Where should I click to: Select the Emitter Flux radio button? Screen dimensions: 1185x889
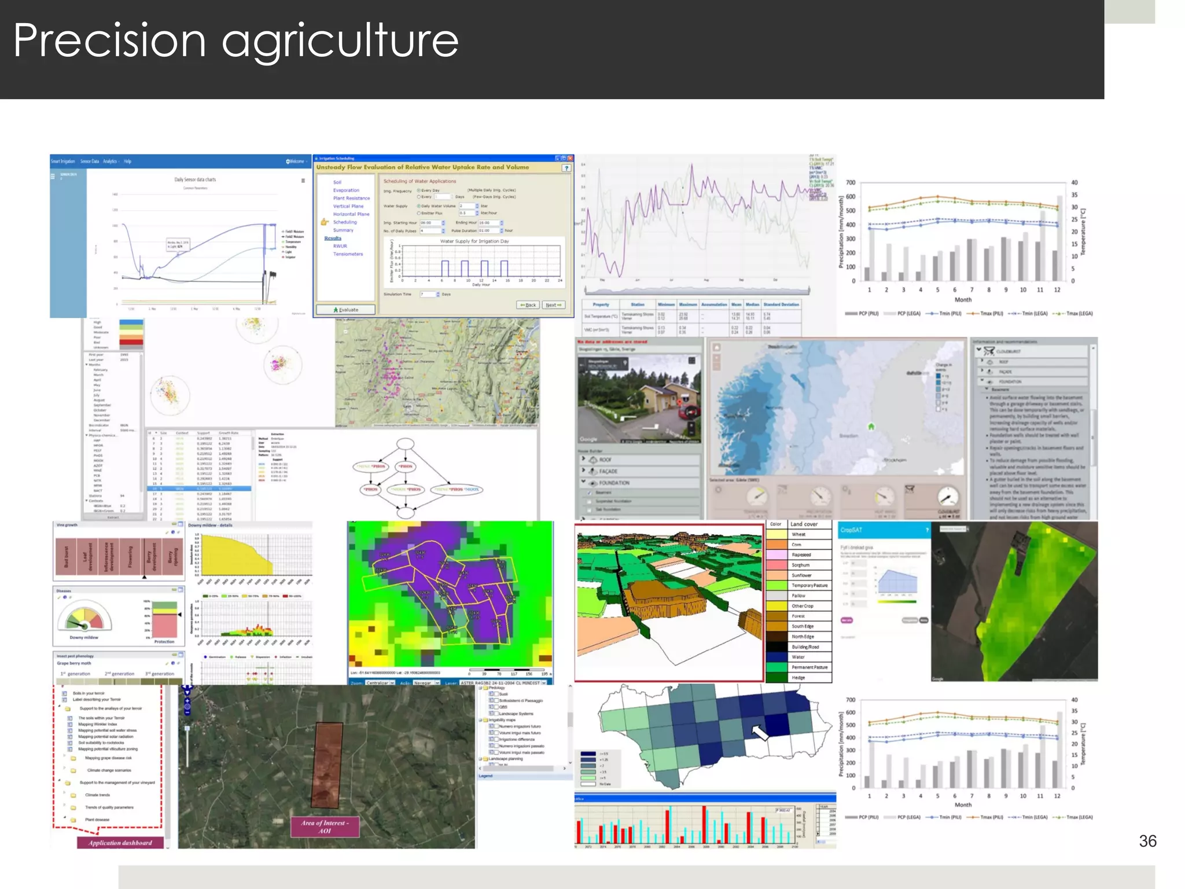tap(419, 213)
